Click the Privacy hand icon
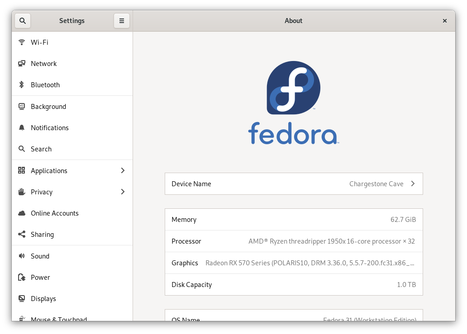 point(22,192)
